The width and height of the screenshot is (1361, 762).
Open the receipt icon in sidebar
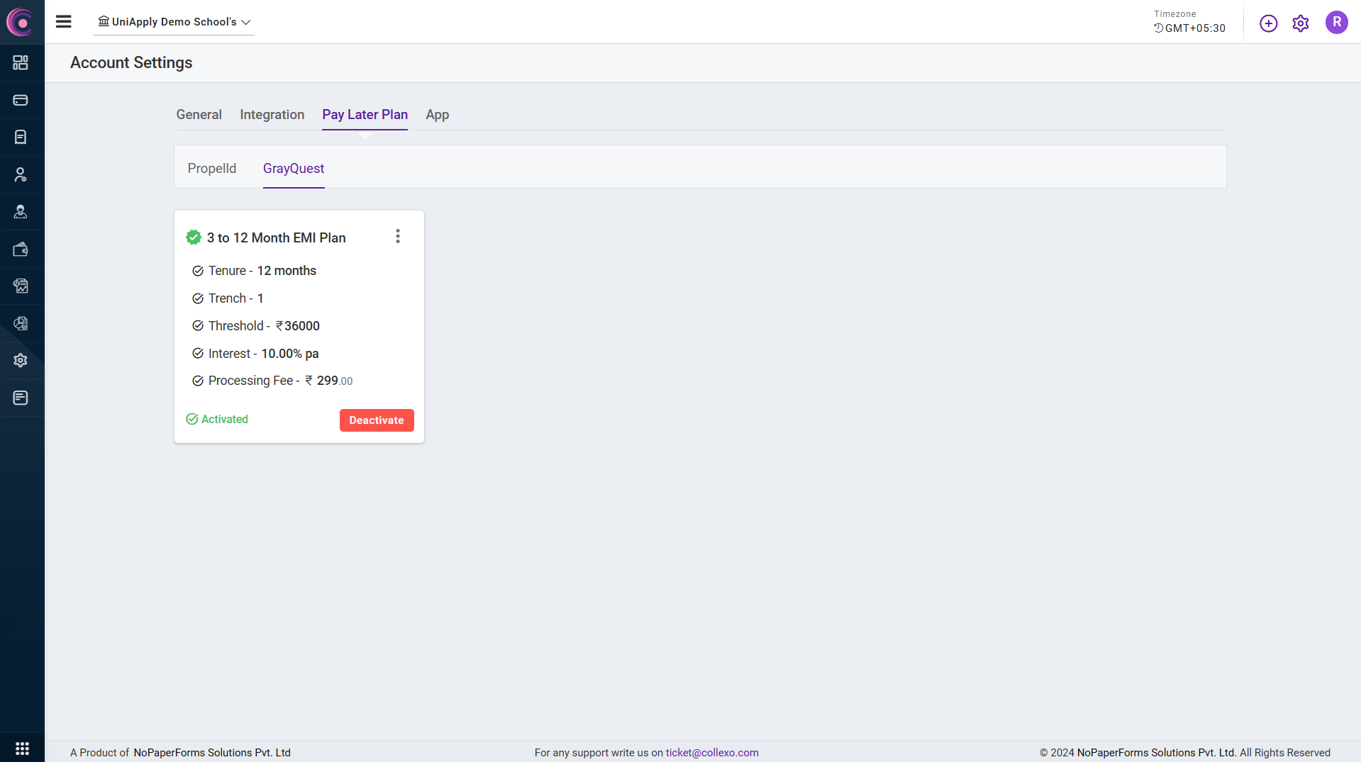(21, 138)
